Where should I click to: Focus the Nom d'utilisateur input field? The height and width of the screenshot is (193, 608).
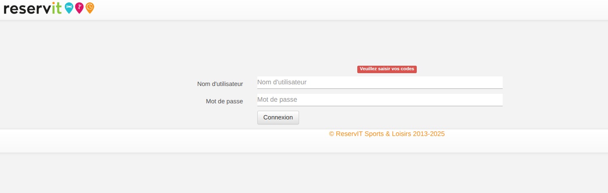(x=380, y=82)
